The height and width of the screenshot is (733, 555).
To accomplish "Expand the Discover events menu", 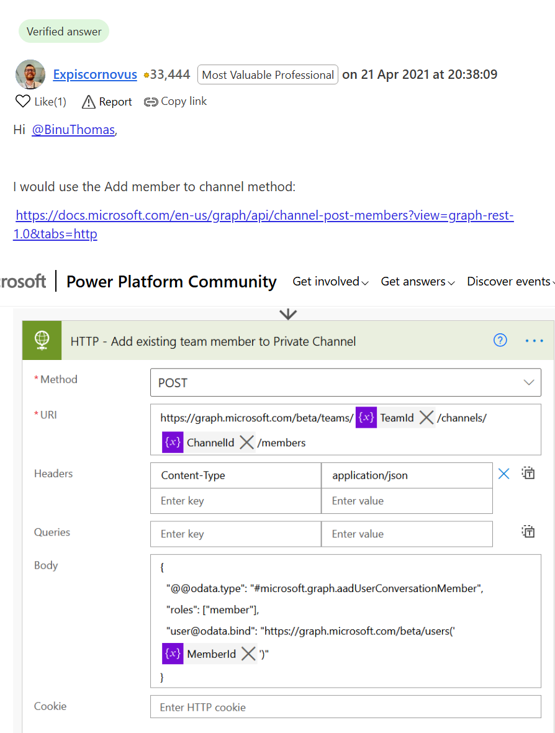I will [x=510, y=281].
